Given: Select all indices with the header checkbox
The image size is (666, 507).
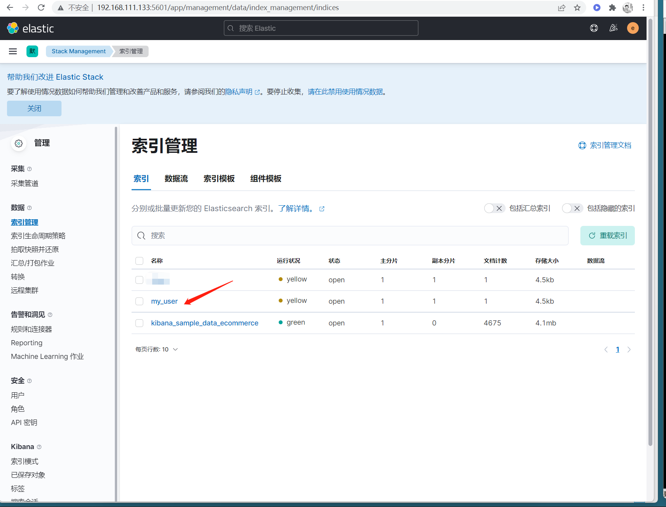Looking at the screenshot, I should tap(139, 260).
